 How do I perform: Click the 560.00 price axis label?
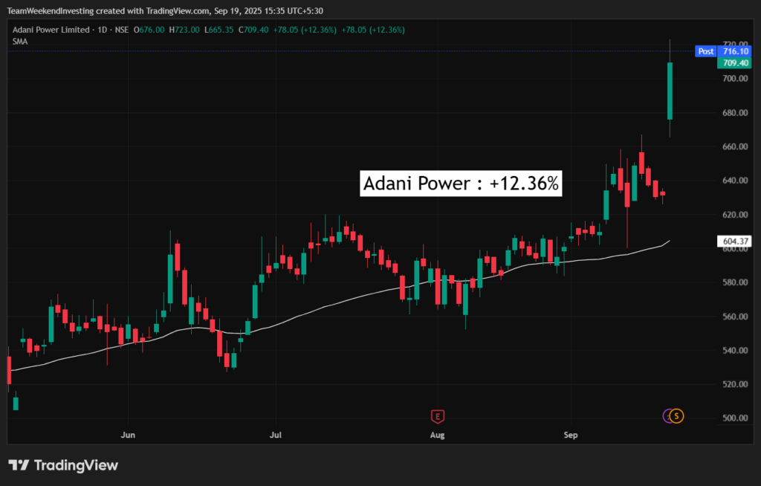coord(735,317)
